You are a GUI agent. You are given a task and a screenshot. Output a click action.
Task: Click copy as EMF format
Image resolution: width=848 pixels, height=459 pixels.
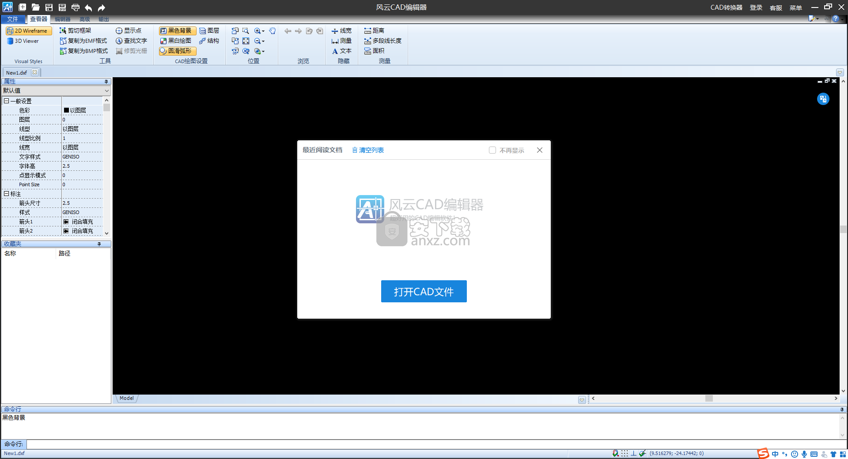tap(83, 41)
